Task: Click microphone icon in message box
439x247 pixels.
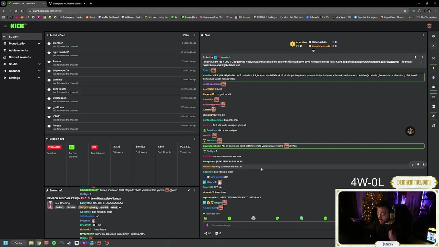Action: click(x=207, y=225)
